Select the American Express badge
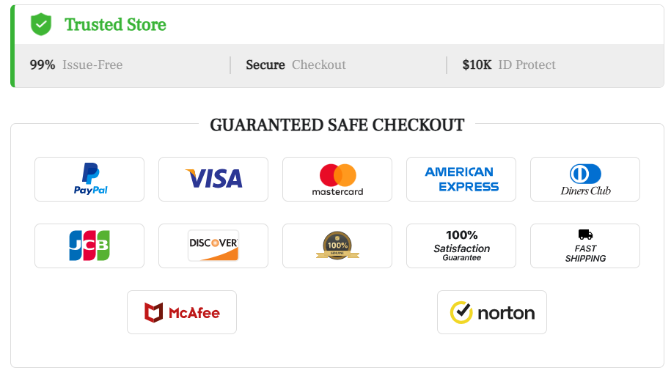 pyautogui.click(x=461, y=179)
